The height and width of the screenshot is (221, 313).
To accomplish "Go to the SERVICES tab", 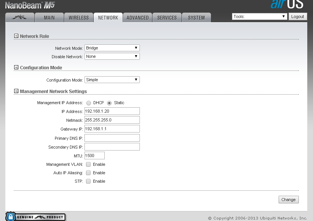I will (167, 18).
